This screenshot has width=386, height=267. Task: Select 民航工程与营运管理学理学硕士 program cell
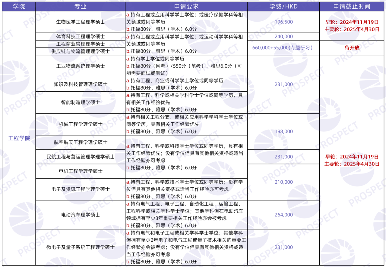[81, 157]
